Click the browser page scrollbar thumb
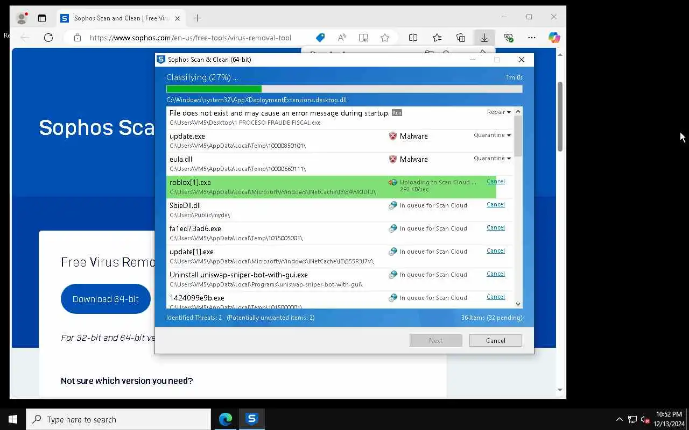Screen dimensions: 689x430 coord(560,117)
